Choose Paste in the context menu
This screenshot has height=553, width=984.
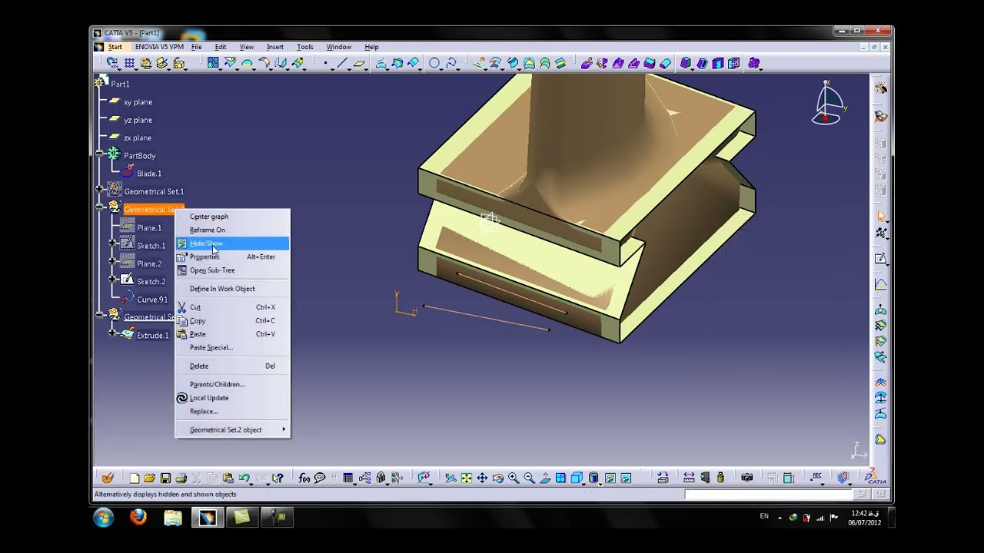[x=233, y=334]
